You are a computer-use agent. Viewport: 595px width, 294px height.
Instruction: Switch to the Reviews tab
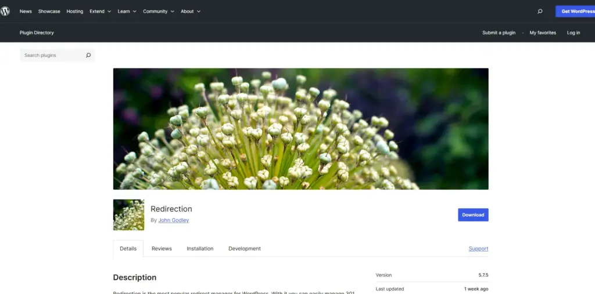[x=162, y=248]
